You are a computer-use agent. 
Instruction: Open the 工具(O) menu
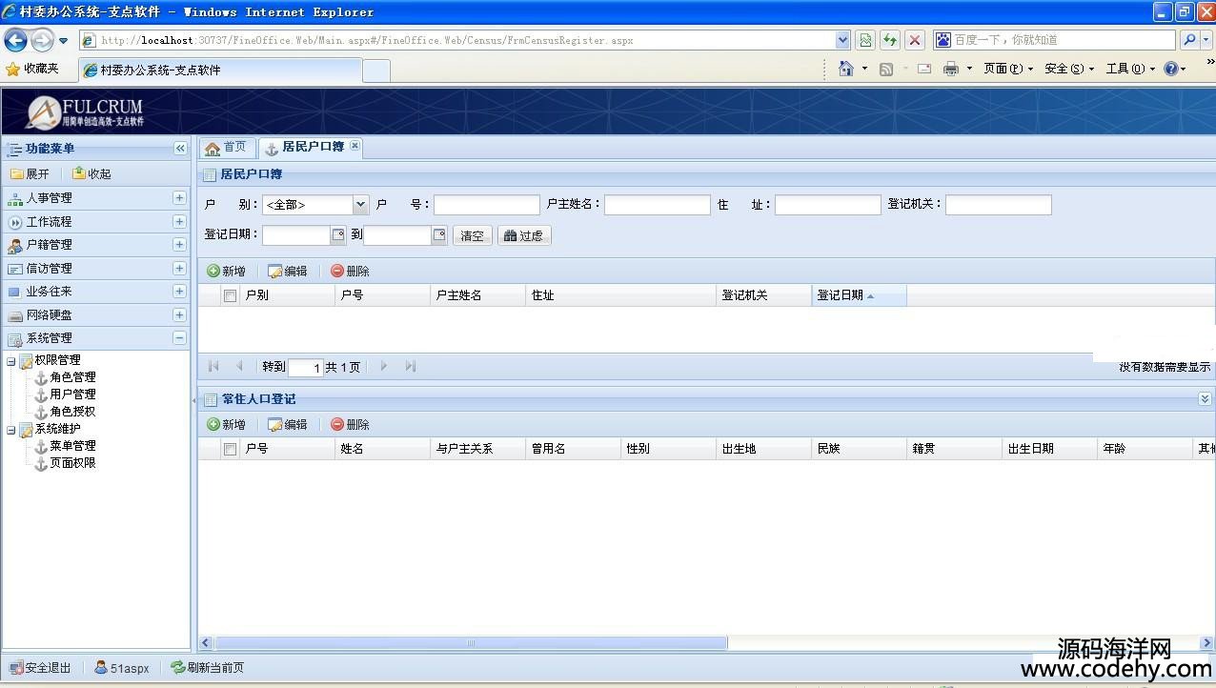coord(1130,69)
